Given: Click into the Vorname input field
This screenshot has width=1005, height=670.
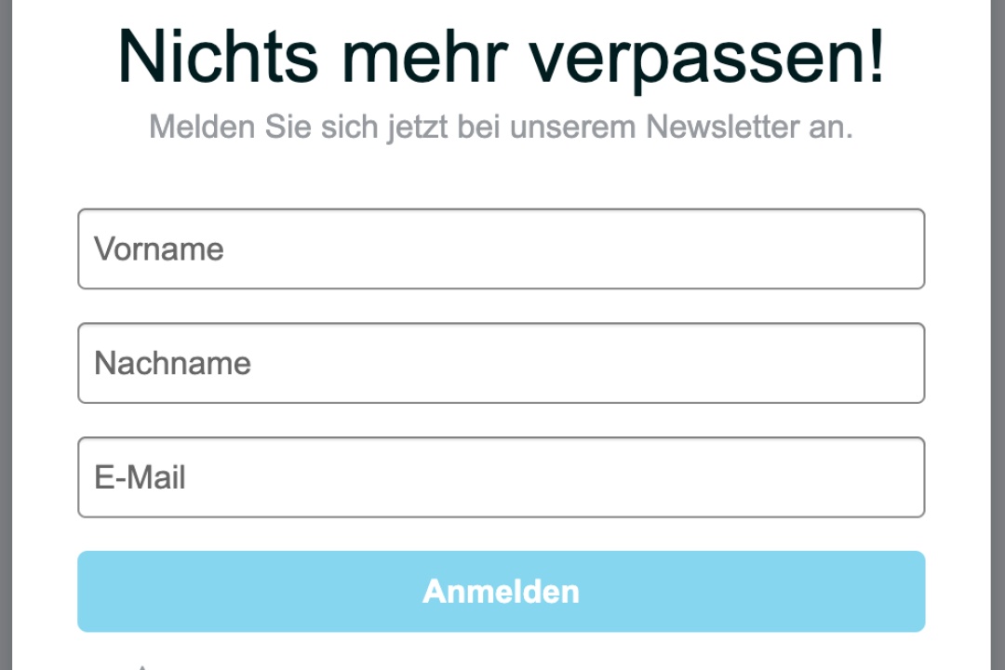Looking at the screenshot, I should tap(502, 248).
